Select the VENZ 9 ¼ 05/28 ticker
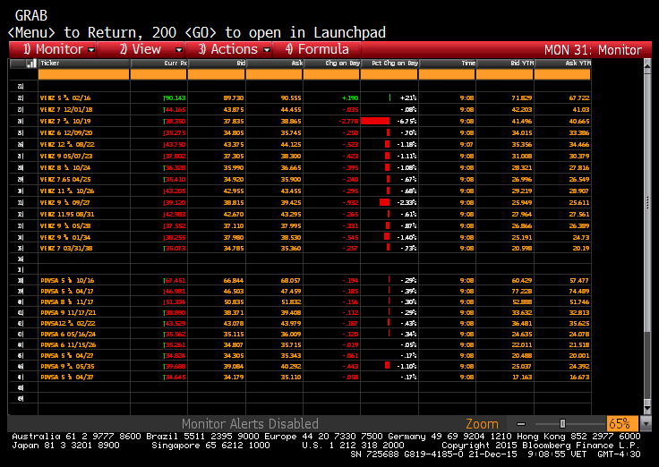This screenshot has width=659, height=467. pyautogui.click(x=65, y=226)
